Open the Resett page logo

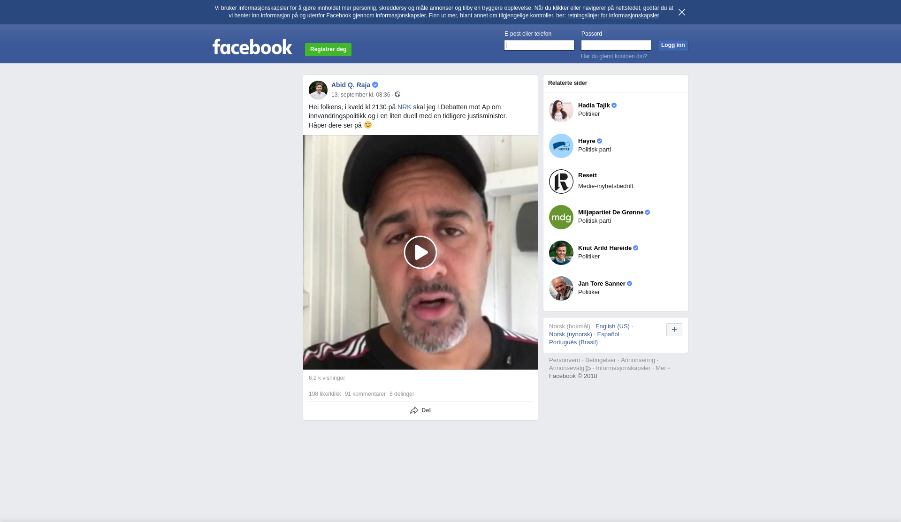pyautogui.click(x=561, y=182)
